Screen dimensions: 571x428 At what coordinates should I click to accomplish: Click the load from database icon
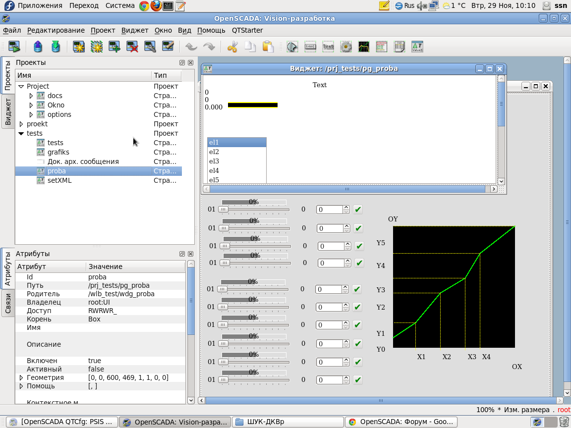(x=38, y=47)
